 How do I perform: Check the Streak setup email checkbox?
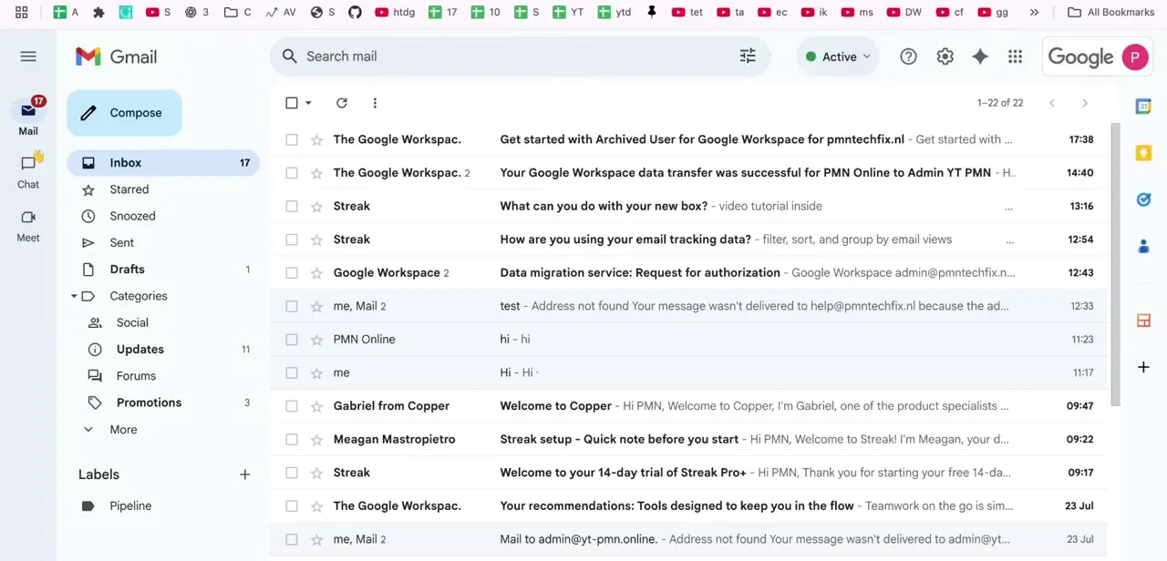point(292,439)
